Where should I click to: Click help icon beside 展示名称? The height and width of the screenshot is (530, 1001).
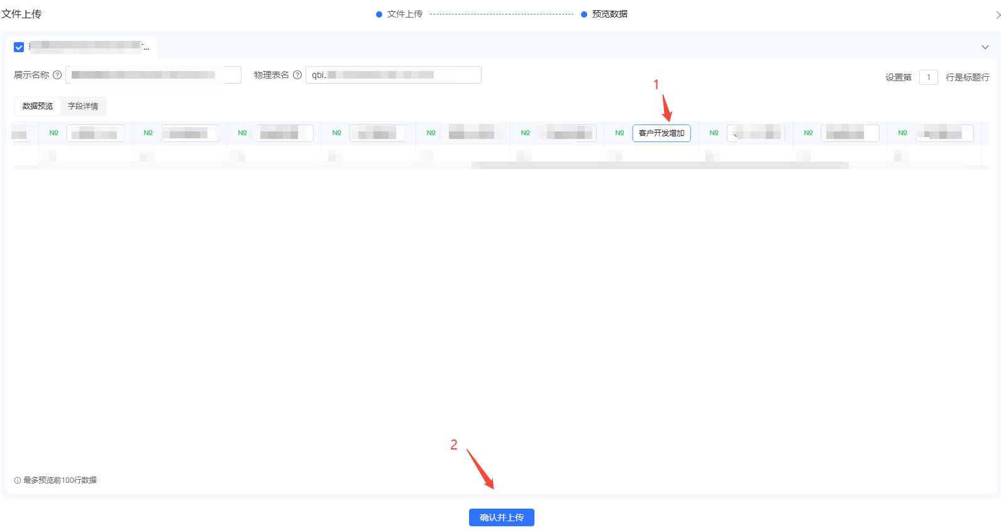tap(57, 75)
